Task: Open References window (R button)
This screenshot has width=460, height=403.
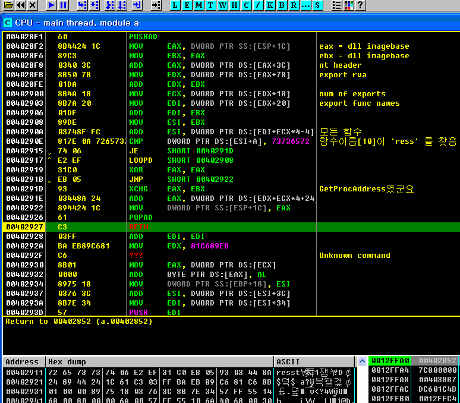Action: pyautogui.click(x=294, y=5)
